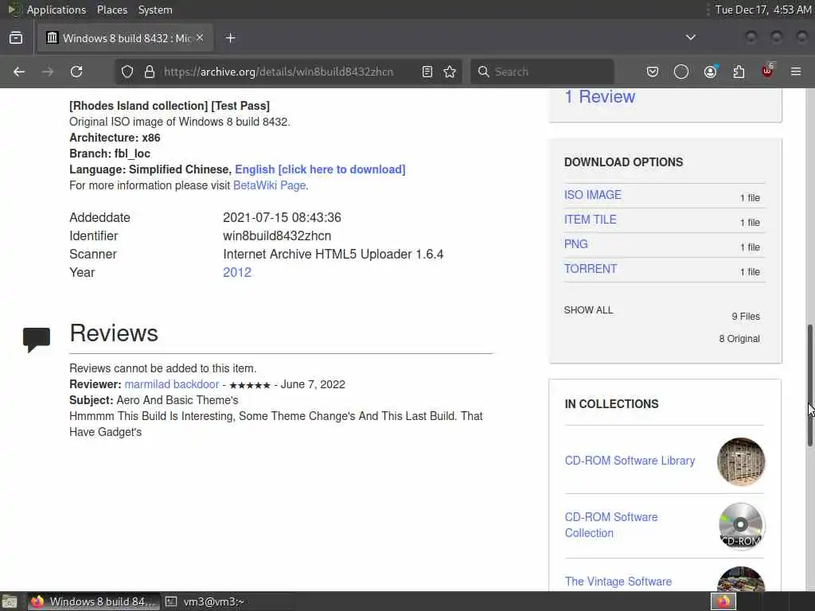815x611 pixels.
Task: Save the page to Pocket via its icon
Action: (x=653, y=72)
